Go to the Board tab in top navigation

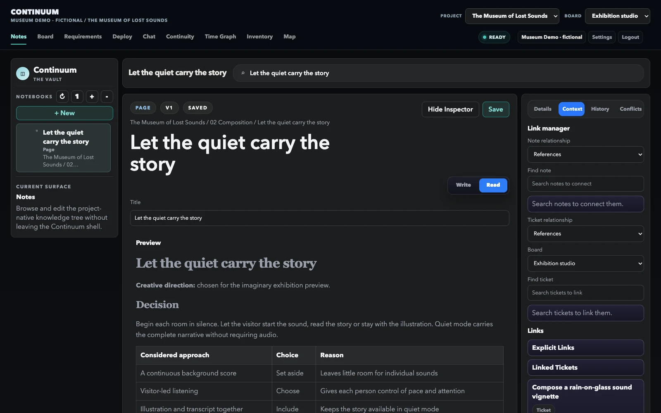click(45, 37)
